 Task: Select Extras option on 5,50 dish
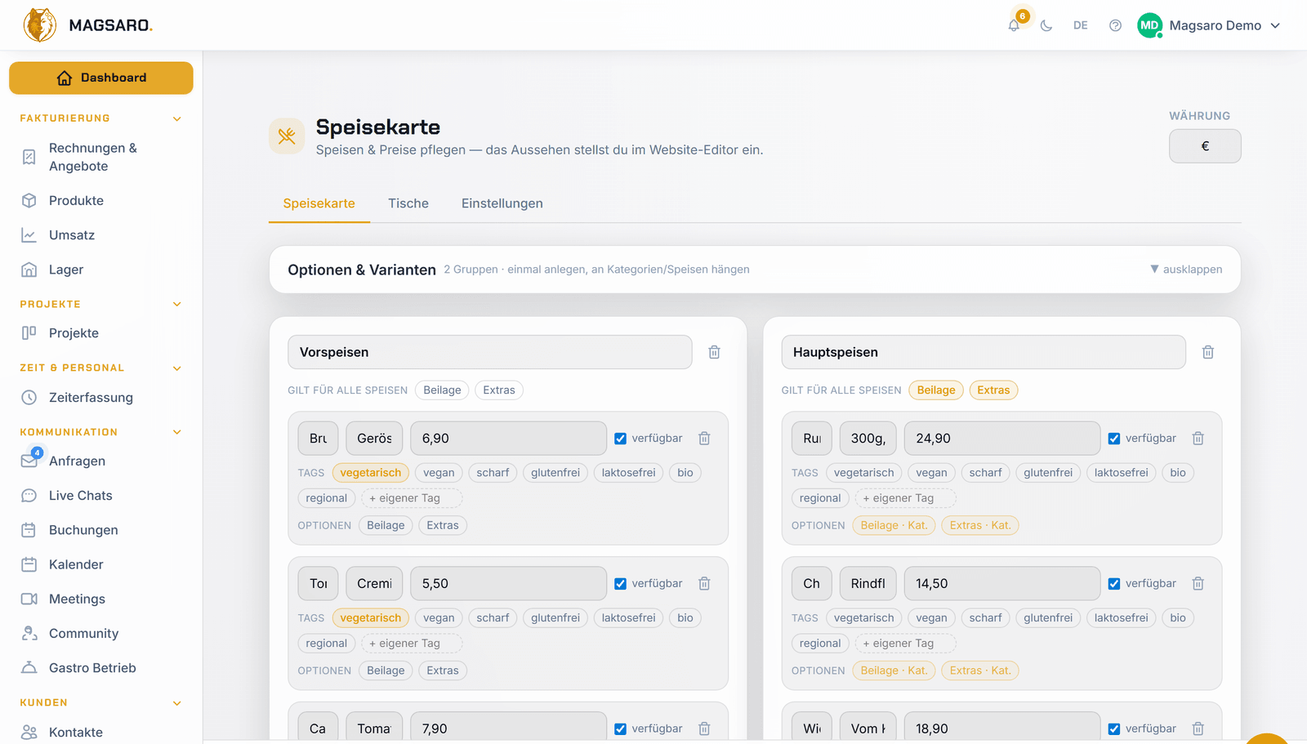click(443, 670)
